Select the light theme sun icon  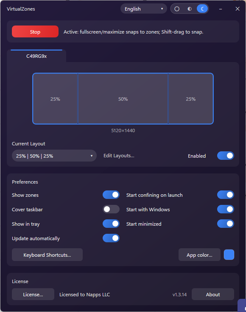[177, 9]
